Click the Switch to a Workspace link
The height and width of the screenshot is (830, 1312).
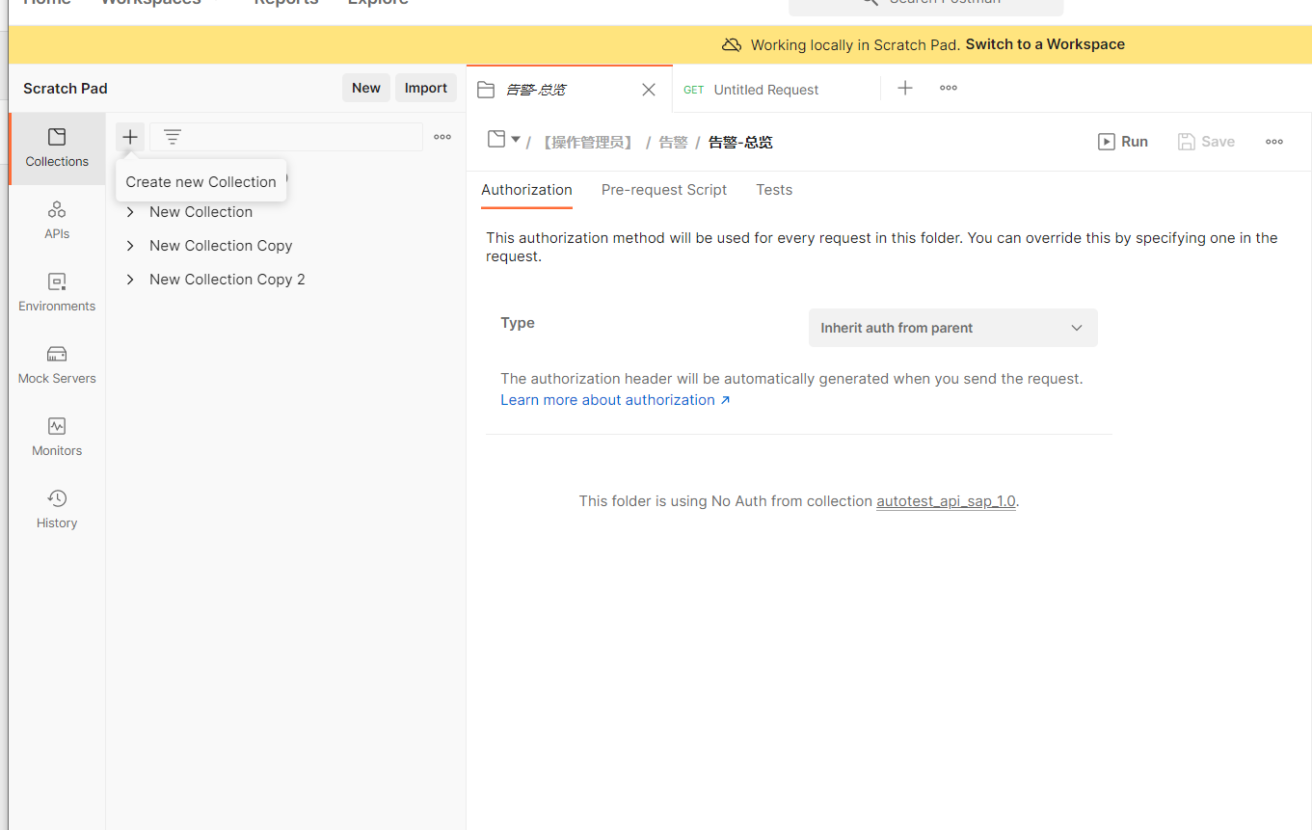pos(1044,43)
